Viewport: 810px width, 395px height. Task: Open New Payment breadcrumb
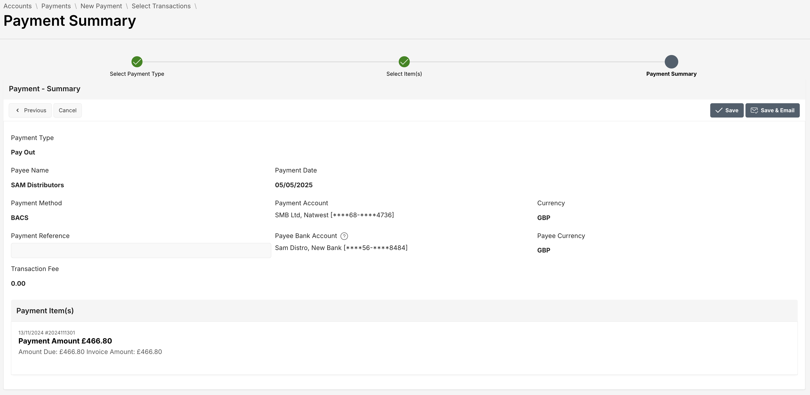point(101,6)
